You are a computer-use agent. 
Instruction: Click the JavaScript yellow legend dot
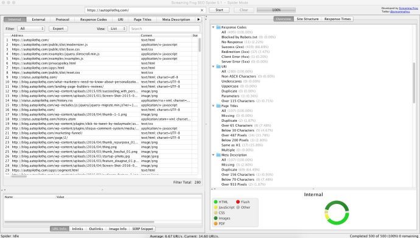pyautogui.click(x=215, y=207)
